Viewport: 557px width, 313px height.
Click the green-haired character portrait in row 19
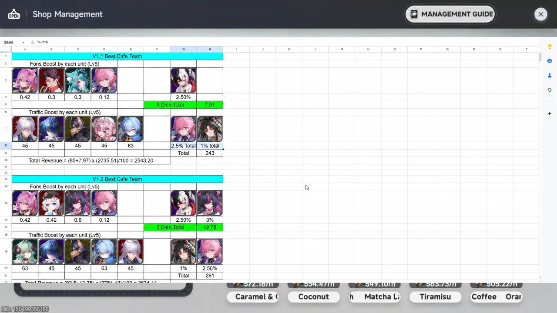(x=25, y=252)
